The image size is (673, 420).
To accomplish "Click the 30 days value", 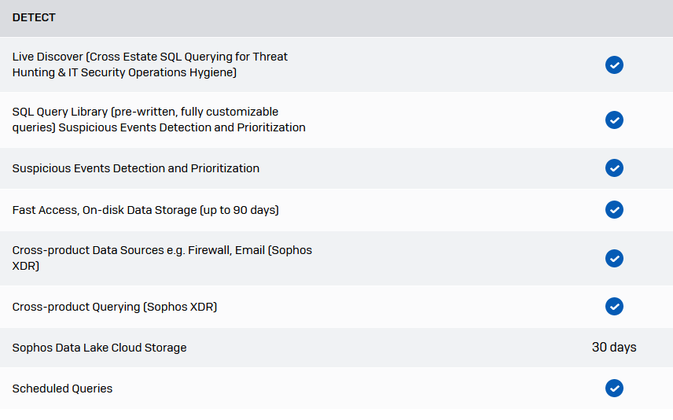I will [x=614, y=347].
